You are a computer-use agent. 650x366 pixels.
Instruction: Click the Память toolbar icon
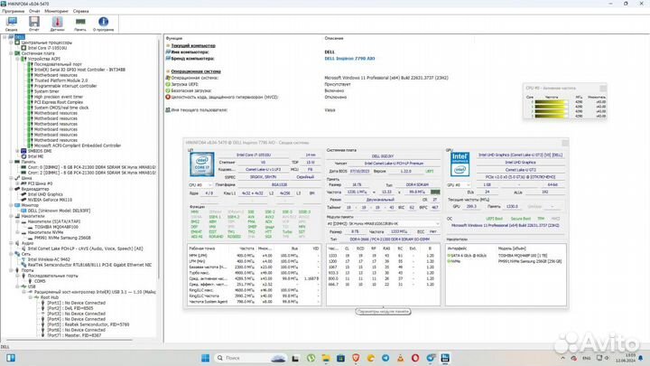point(79,23)
